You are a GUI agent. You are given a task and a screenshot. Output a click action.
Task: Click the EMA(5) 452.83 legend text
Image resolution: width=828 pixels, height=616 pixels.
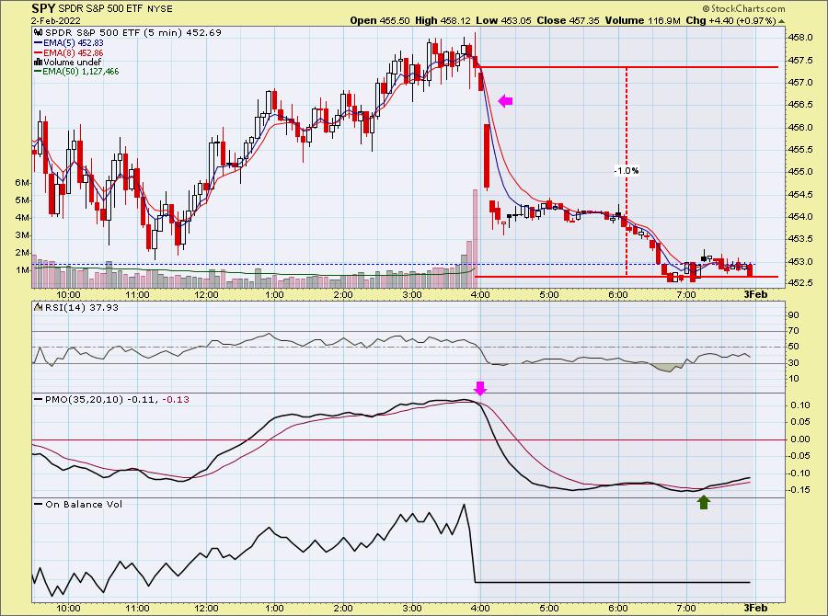pyautogui.click(x=74, y=43)
